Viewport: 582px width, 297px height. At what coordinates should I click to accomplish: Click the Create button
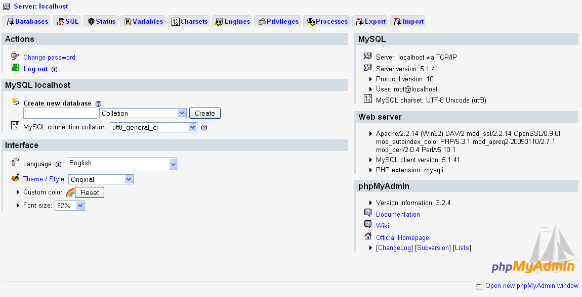point(204,113)
